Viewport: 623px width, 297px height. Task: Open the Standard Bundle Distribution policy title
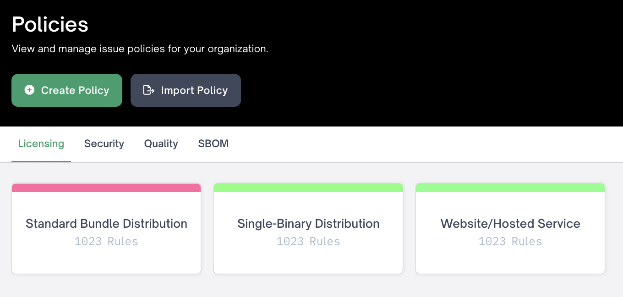(x=106, y=224)
